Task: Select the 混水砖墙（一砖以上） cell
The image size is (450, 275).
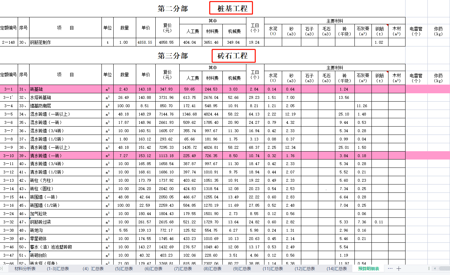Action: click(65, 114)
